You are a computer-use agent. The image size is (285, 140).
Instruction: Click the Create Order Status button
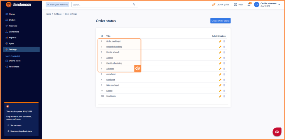click(220, 21)
